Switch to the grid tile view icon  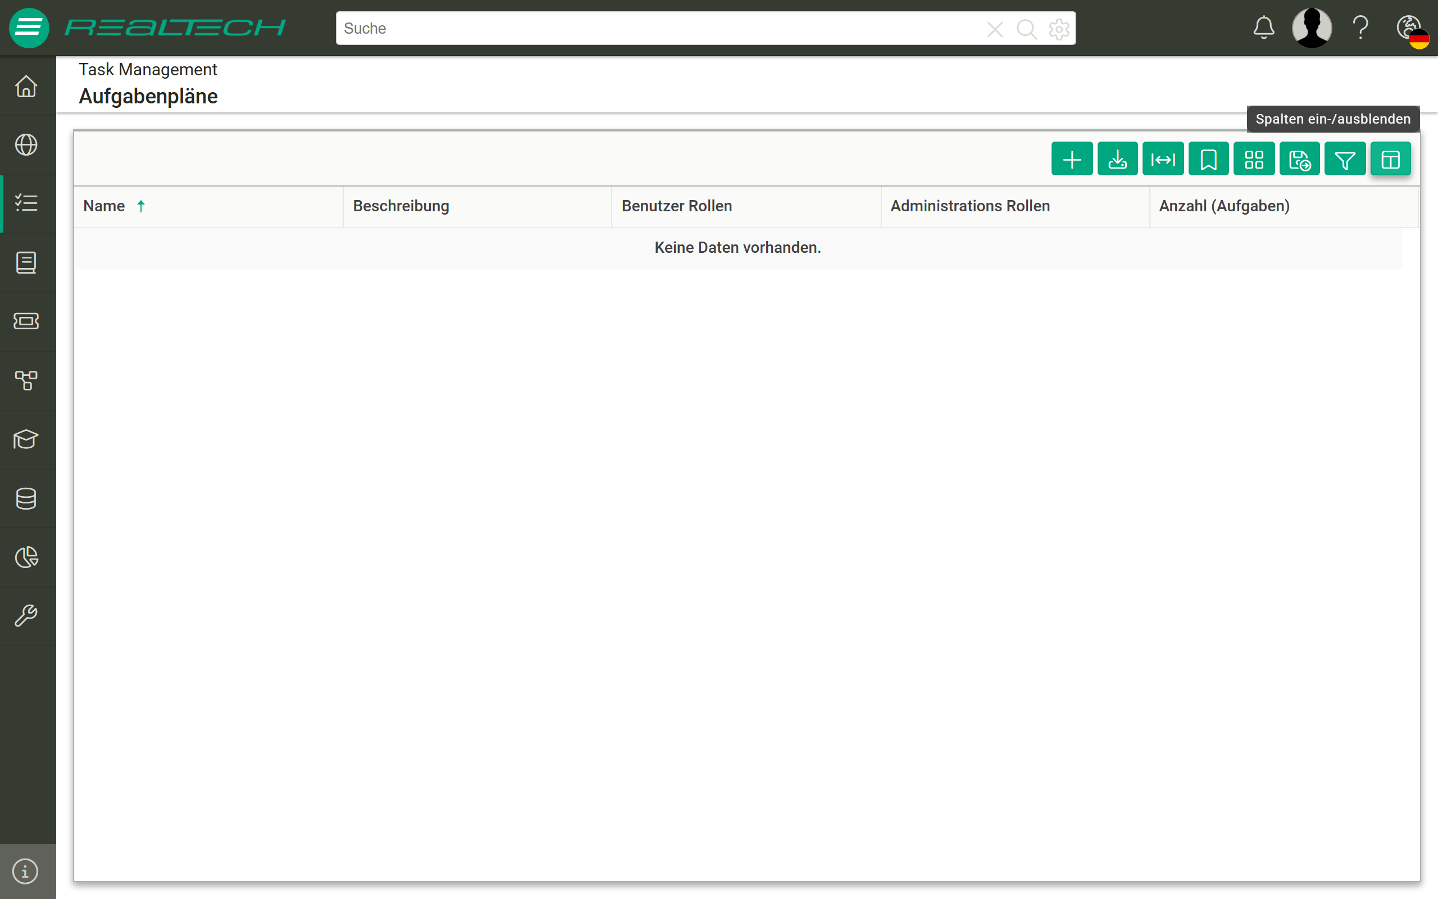(1254, 160)
